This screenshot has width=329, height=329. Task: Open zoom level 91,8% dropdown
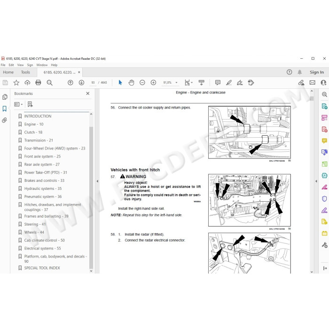176,83
